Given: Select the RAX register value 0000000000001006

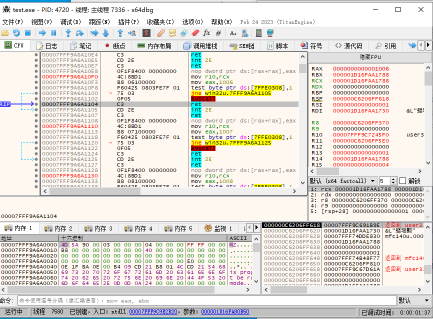Looking at the screenshot, I should click(x=360, y=68).
